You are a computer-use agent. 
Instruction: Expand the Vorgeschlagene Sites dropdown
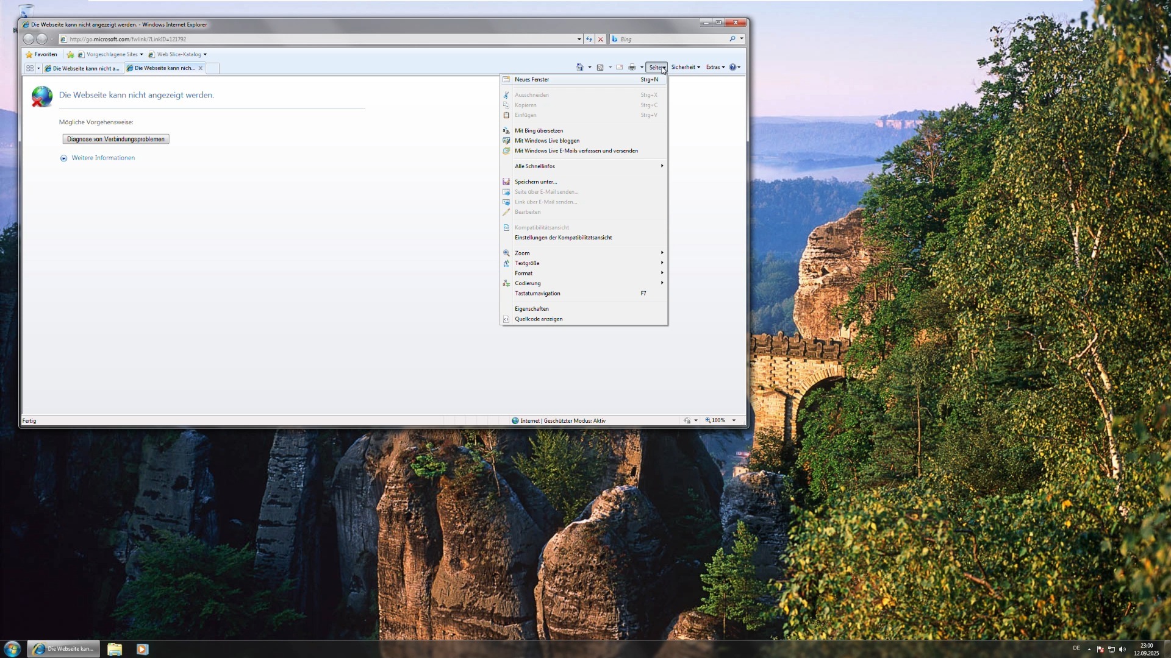tap(141, 54)
